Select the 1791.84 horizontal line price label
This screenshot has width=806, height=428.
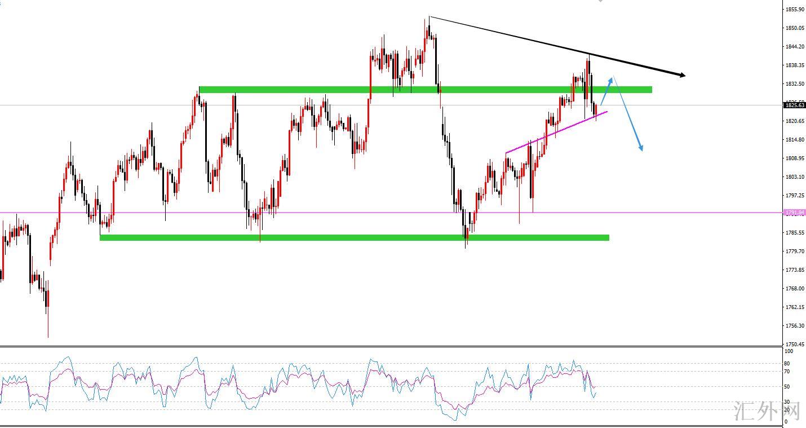(x=794, y=213)
